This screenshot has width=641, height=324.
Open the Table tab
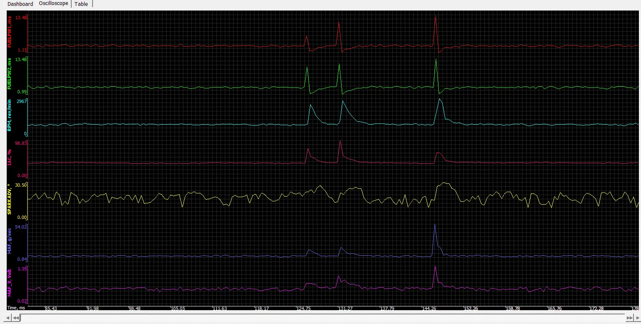click(x=81, y=4)
